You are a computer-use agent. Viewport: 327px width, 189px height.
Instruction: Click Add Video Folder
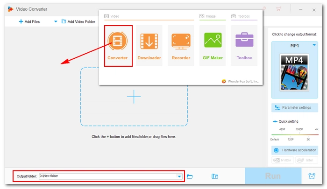tap(78, 21)
